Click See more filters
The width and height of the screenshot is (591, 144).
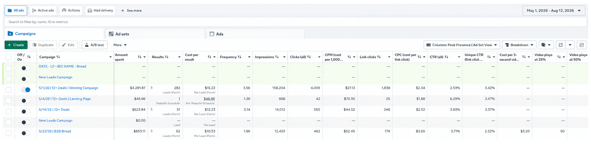tap(131, 10)
